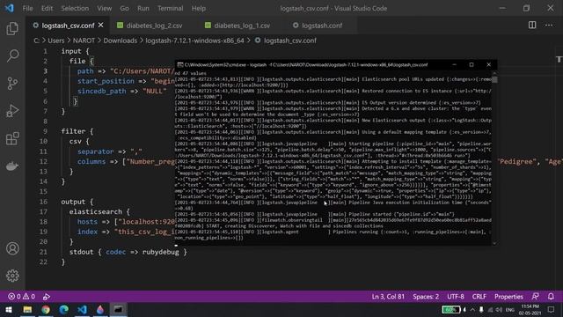The width and height of the screenshot is (563, 317).
Task: Open File Explorer from the taskbar
Action: coord(27,309)
